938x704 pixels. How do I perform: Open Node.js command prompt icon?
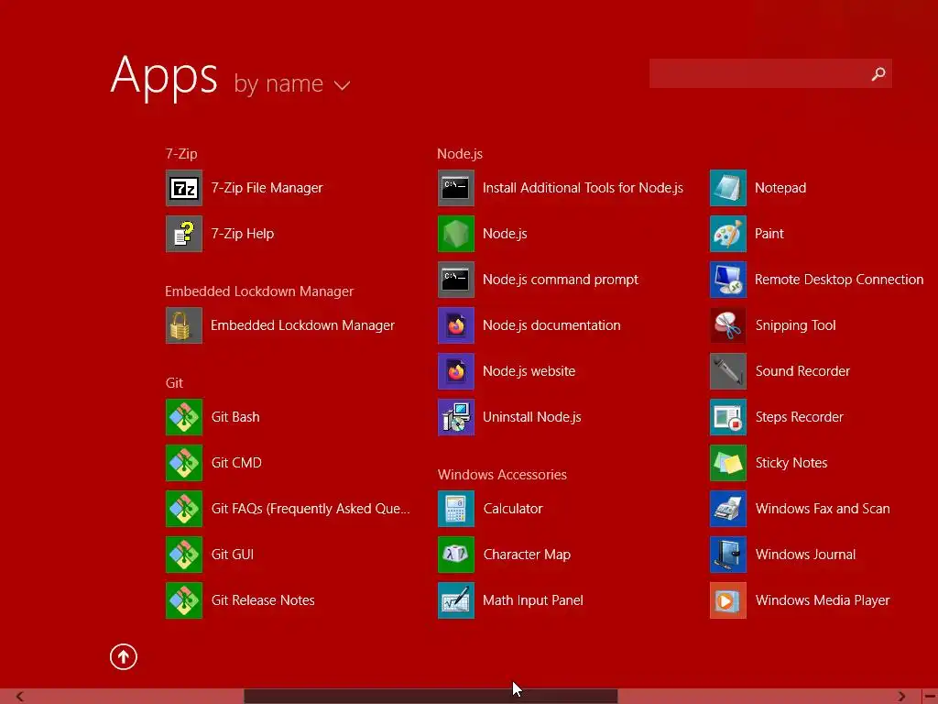[x=456, y=280]
